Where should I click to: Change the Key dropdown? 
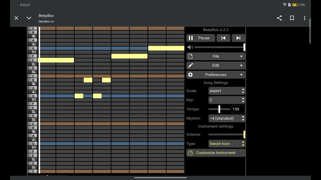tap(227, 100)
